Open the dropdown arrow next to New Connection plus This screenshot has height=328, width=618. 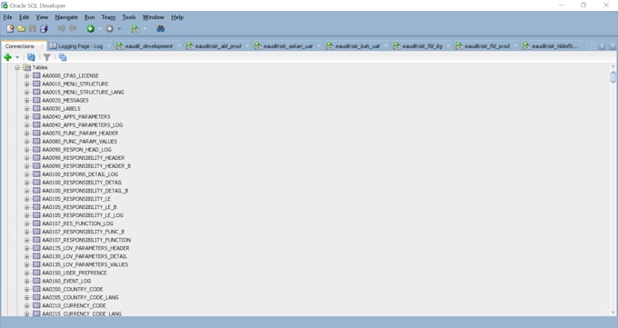(17, 57)
